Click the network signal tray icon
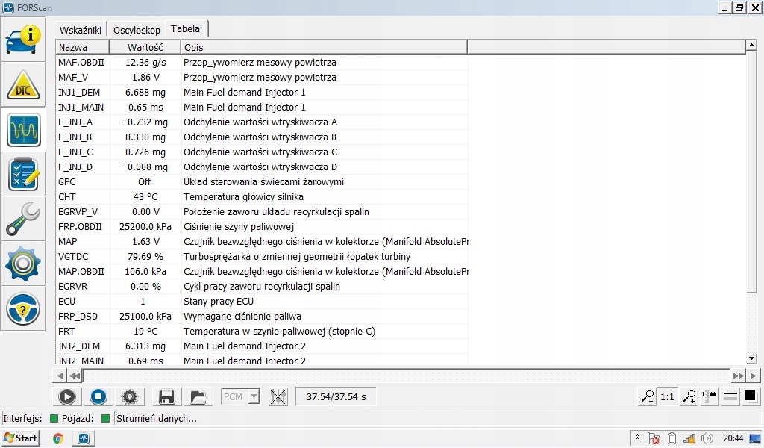 click(689, 439)
